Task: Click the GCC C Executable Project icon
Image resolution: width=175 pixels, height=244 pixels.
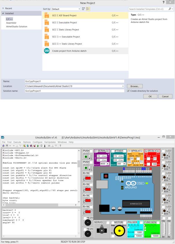Action: click(x=47, y=23)
